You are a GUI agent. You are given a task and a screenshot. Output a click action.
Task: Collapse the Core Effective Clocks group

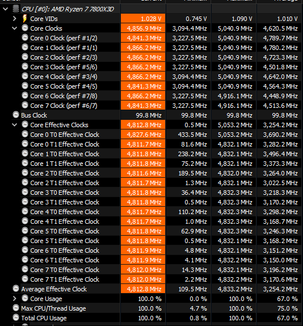coord(15,125)
